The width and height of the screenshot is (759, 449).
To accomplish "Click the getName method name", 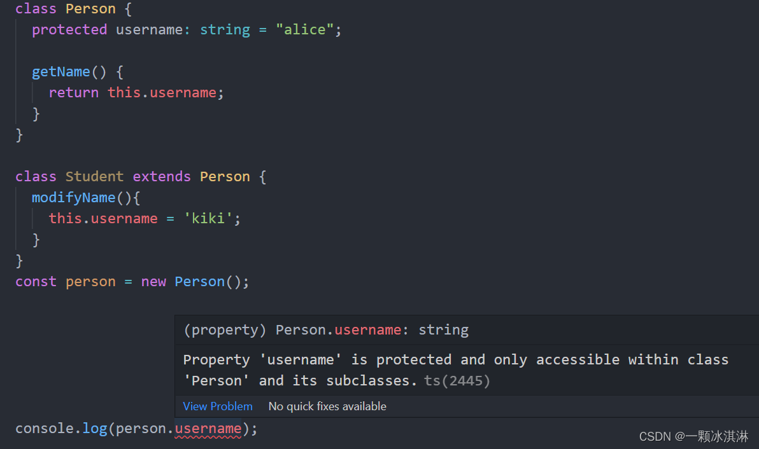I will click(x=61, y=72).
